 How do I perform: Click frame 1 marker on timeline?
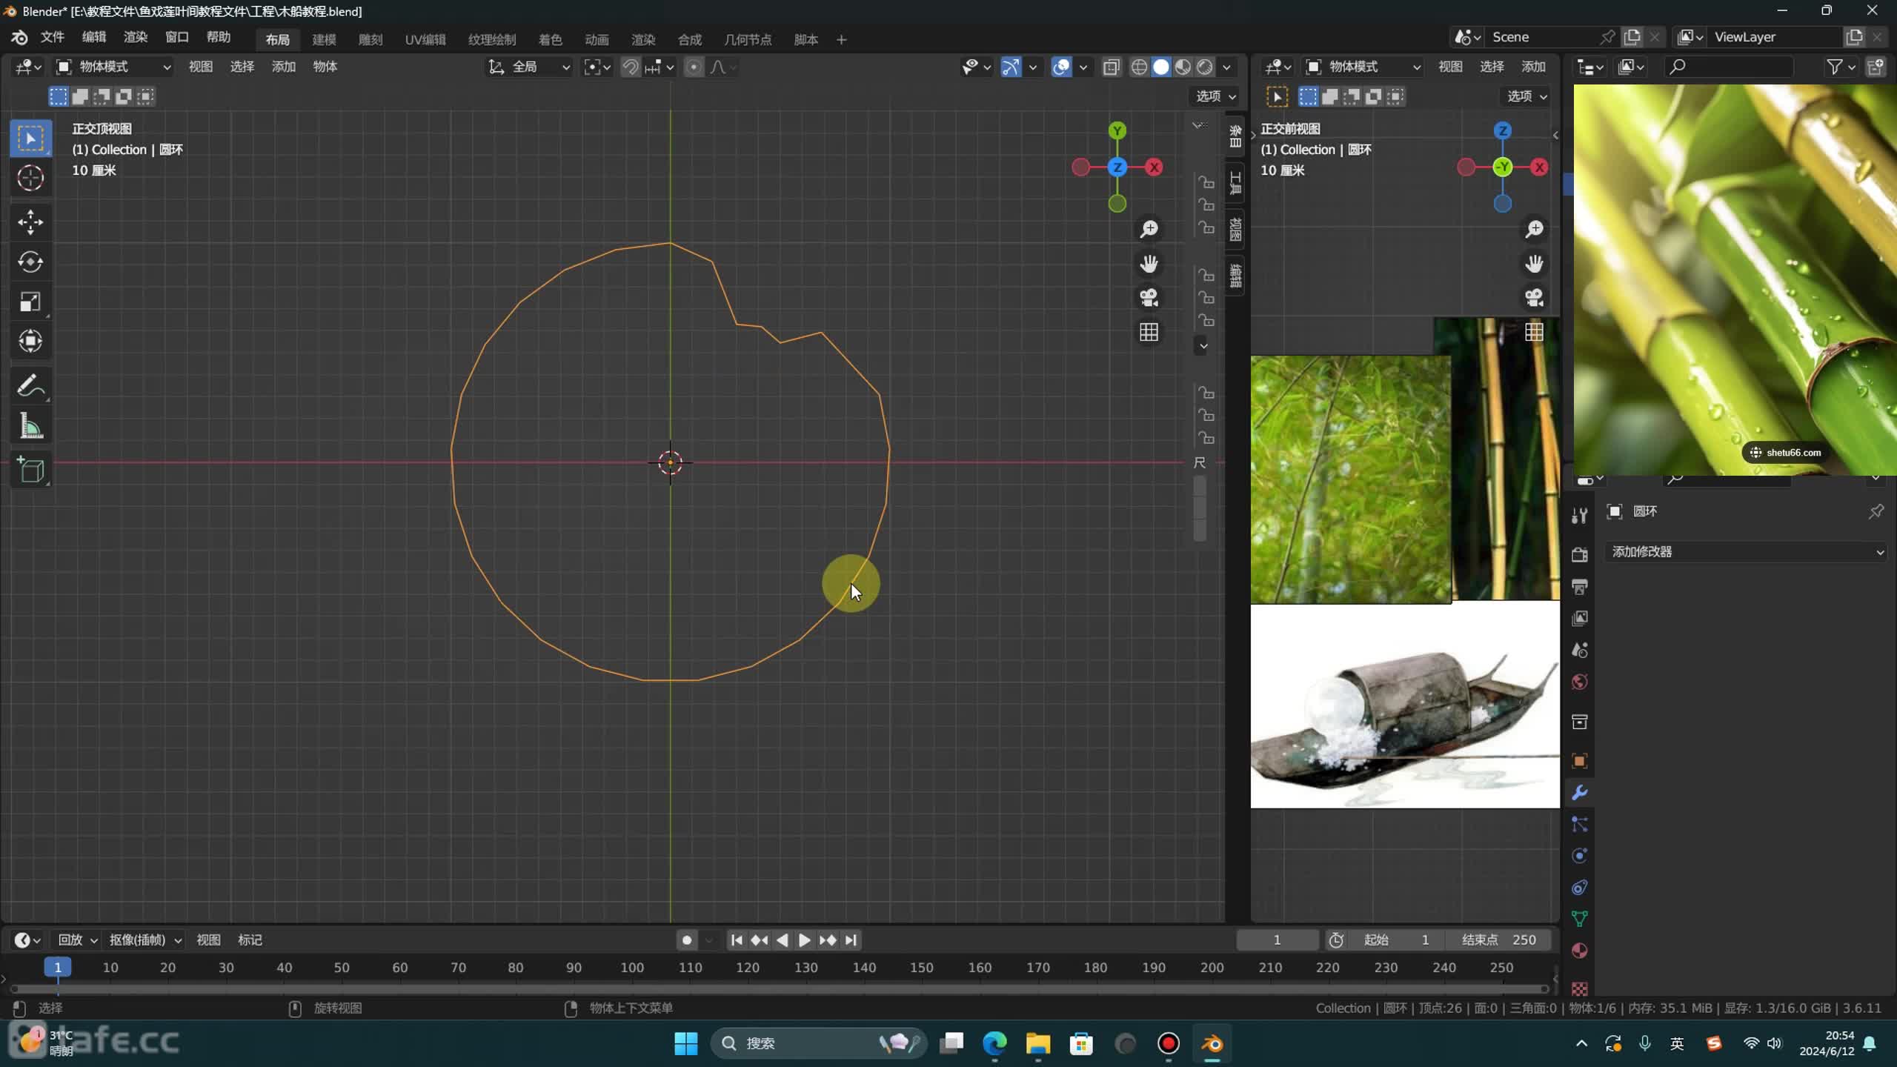[57, 967]
